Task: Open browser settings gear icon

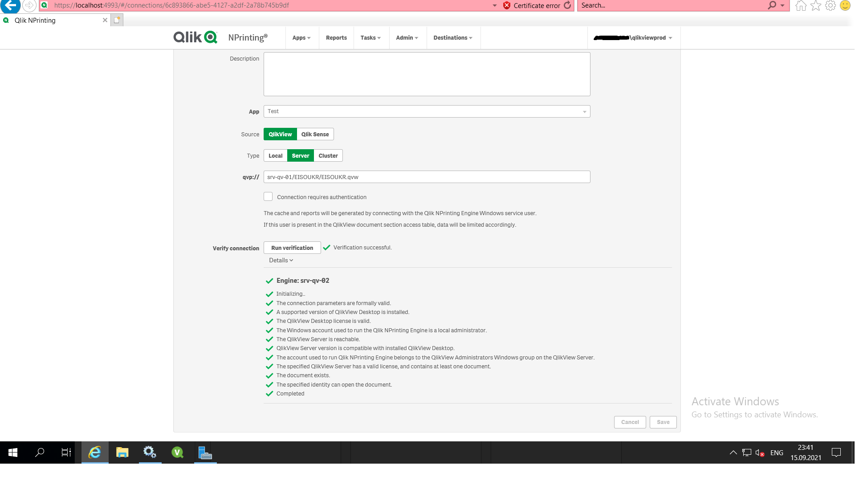Action: [831, 5]
